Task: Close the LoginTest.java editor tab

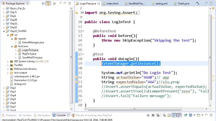Action: tap(99, 4)
